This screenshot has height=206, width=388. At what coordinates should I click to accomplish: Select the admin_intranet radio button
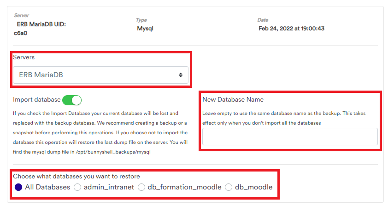pos(77,187)
